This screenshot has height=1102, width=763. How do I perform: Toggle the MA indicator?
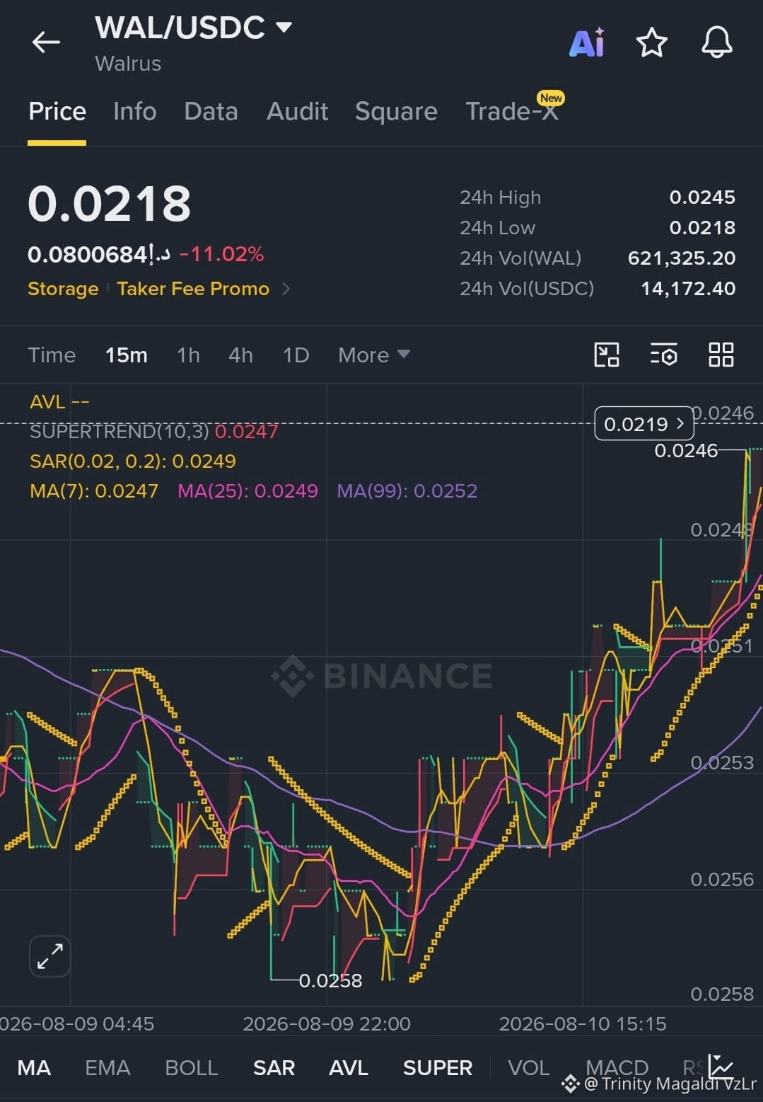[34, 1067]
